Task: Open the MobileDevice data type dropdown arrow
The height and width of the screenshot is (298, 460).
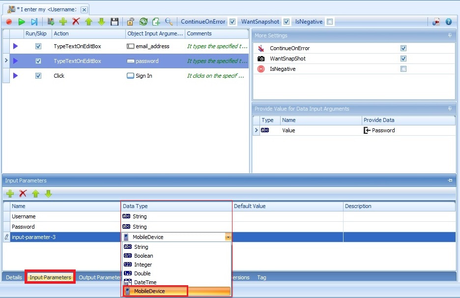Action: [x=228, y=237]
